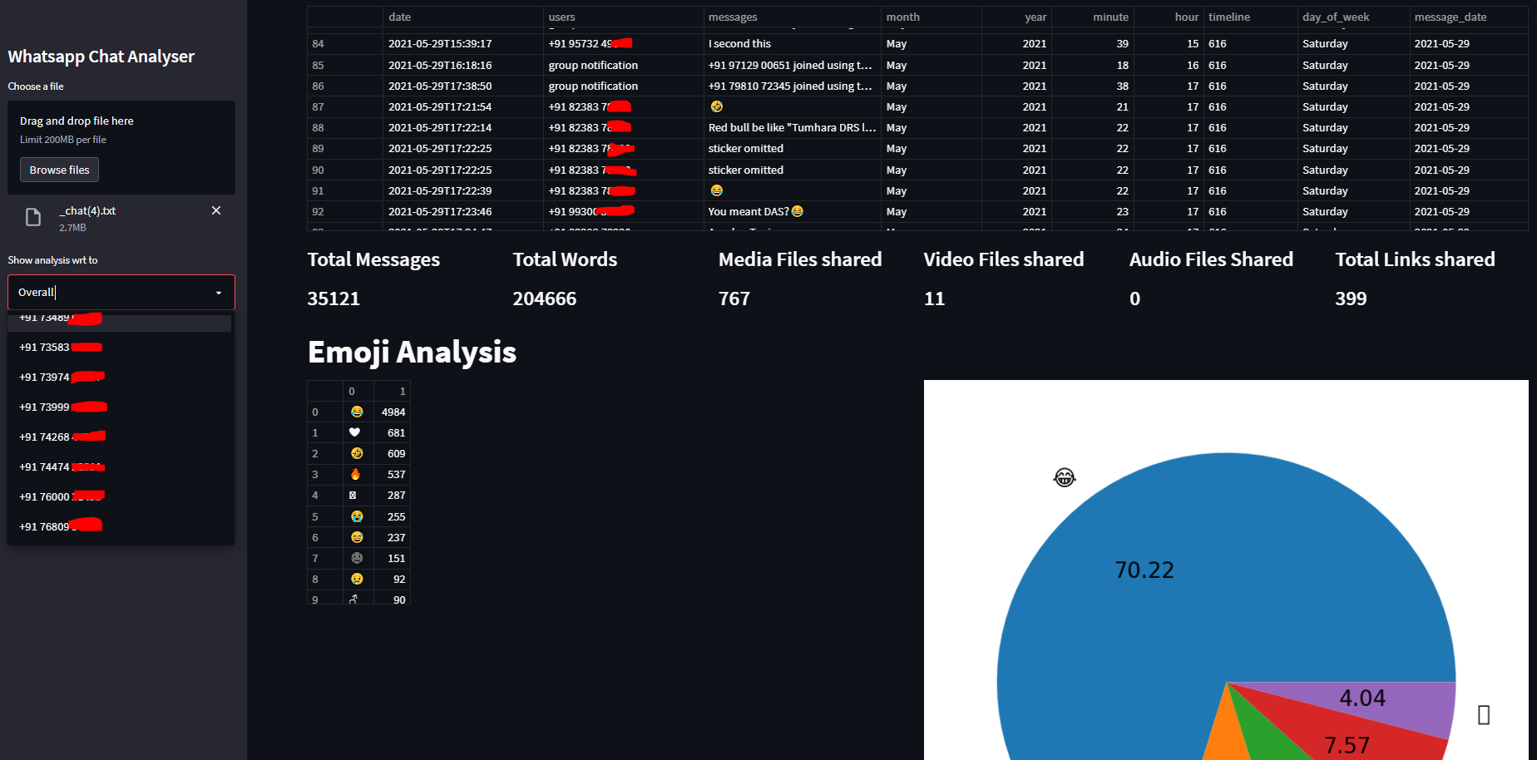Click the sad face emoji in row 8
The image size is (1537, 760).
point(357,579)
